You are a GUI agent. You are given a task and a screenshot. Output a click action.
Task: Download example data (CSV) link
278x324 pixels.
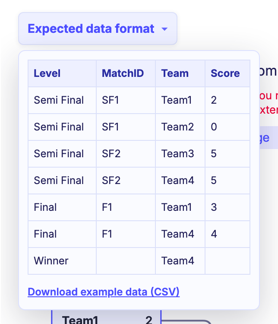click(104, 292)
